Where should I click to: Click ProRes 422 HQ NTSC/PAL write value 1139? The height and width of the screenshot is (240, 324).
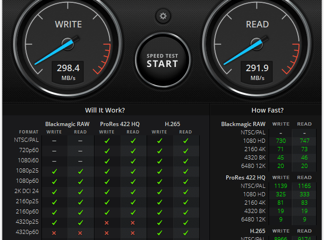281,186
